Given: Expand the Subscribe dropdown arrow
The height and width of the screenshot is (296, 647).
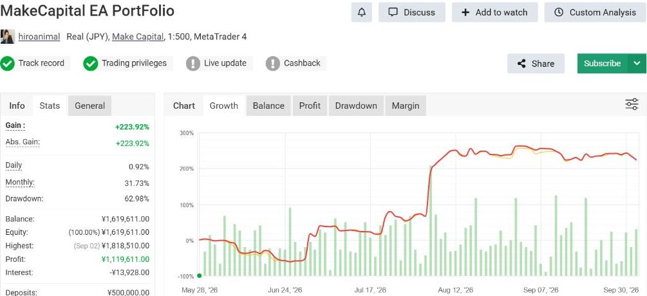Looking at the screenshot, I should (x=637, y=64).
